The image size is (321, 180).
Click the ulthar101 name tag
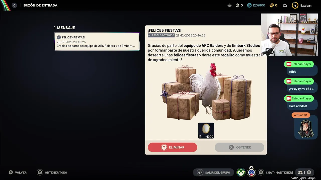click(301, 115)
